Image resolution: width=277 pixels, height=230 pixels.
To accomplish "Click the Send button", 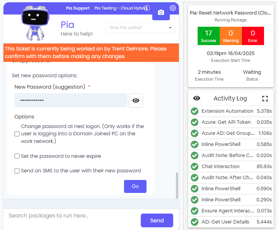I will tap(157, 220).
